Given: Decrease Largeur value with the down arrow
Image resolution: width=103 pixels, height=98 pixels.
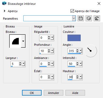Looking at the screenshot, I should pos(20,65).
